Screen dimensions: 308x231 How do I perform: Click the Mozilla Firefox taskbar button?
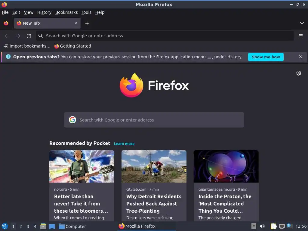146,226
